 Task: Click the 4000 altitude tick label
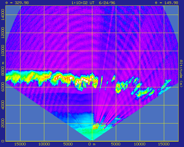(x=3, y=105)
